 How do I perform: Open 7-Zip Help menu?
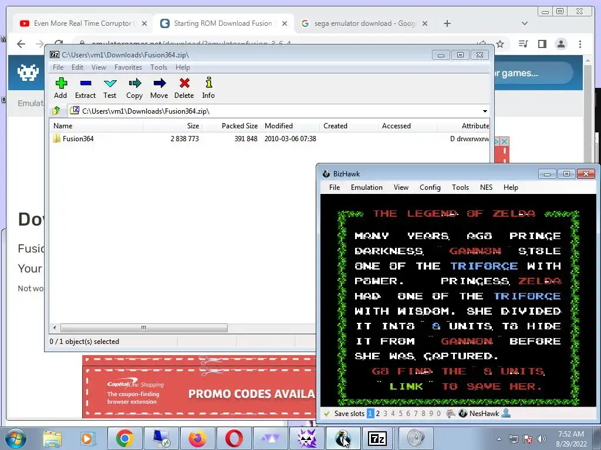pos(183,67)
